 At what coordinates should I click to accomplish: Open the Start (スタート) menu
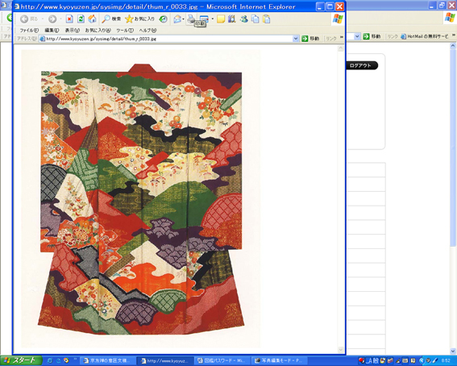[x=21, y=360]
